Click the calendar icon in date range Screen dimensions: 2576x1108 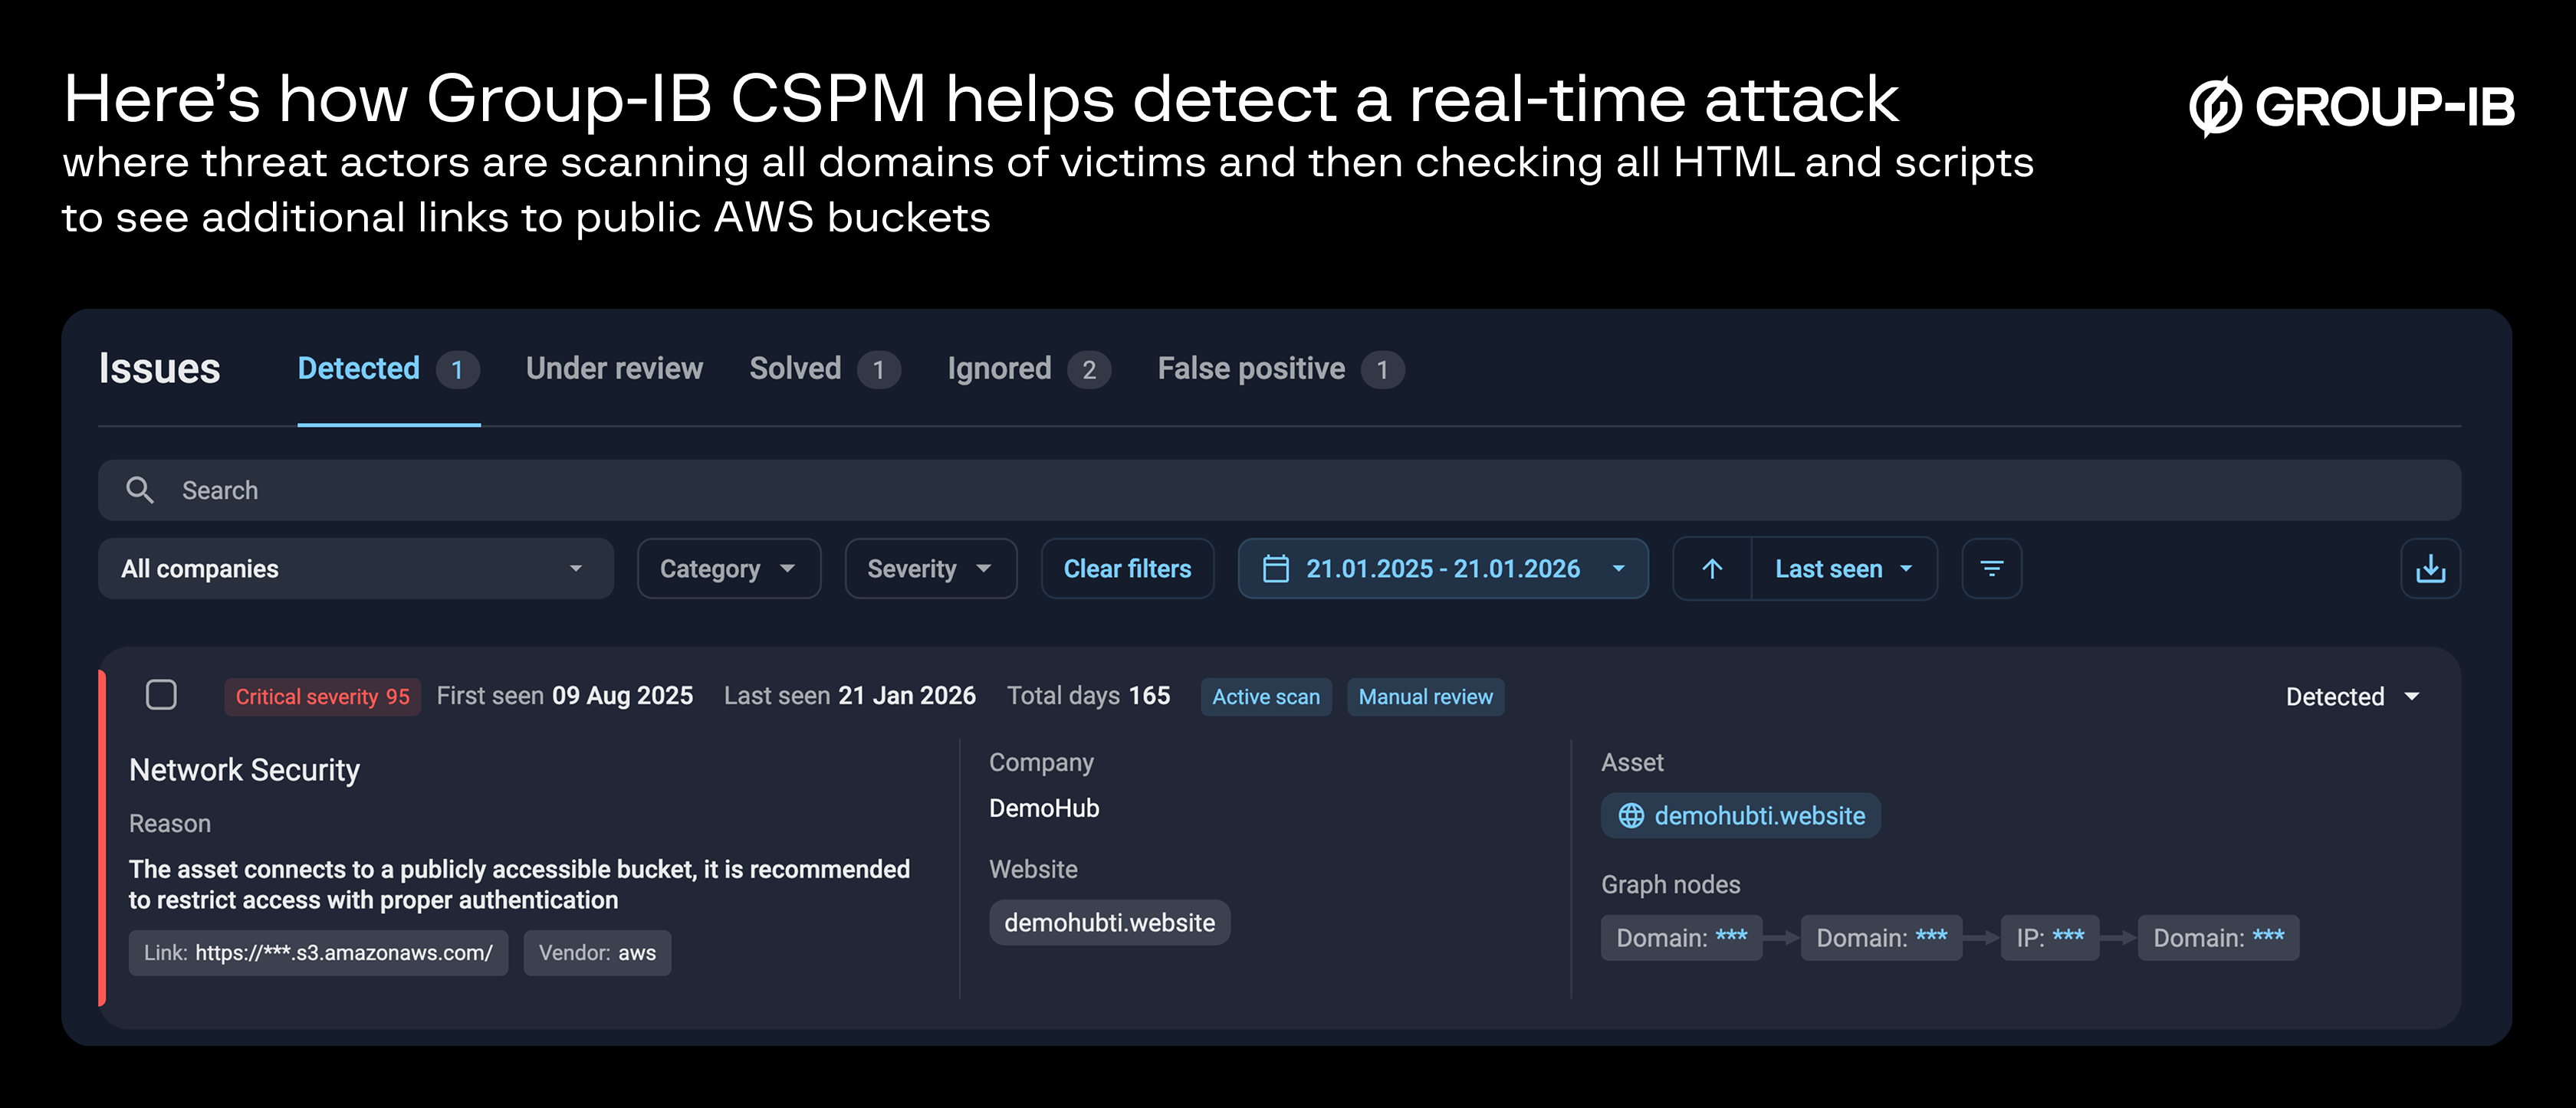click(x=1276, y=569)
